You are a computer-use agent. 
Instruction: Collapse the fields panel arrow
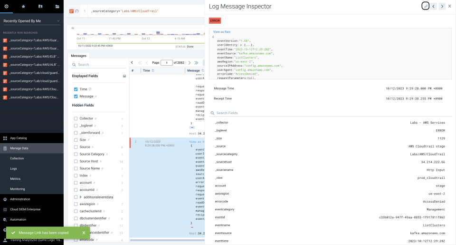pyautogui.click(x=132, y=62)
